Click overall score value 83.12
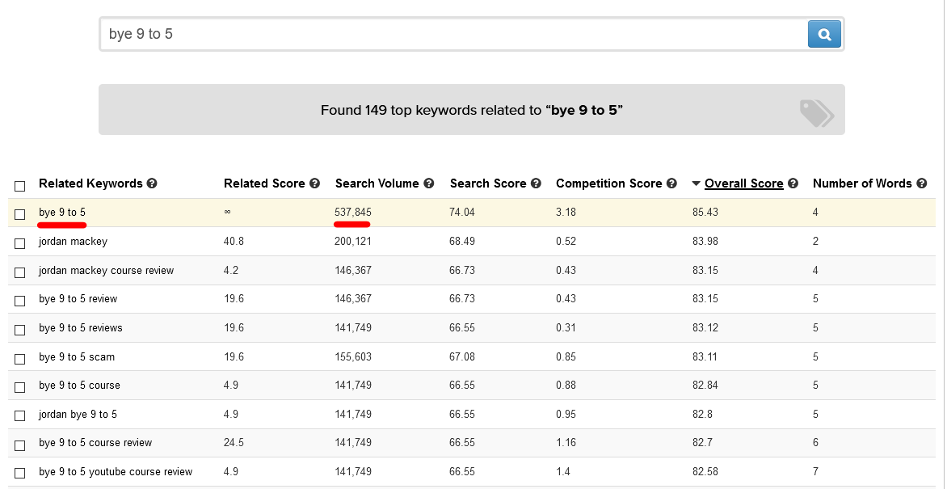The image size is (947, 489). 705,327
